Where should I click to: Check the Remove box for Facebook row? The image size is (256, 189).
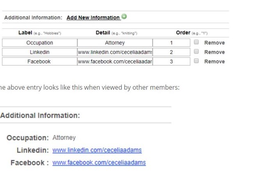click(x=196, y=61)
